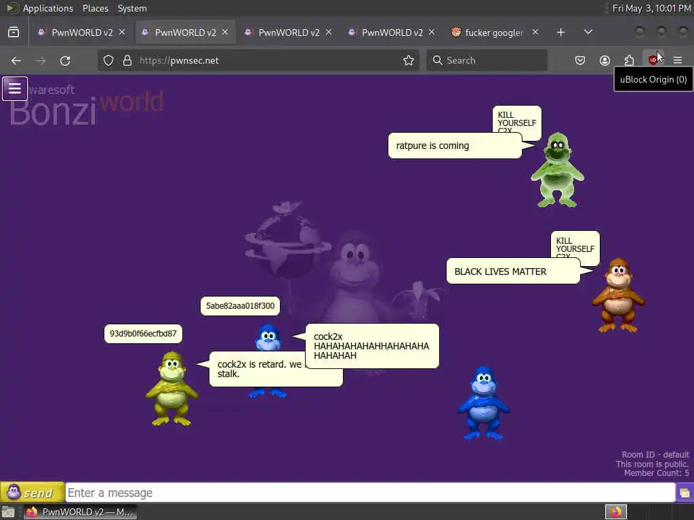Click the BLACK LIVES MATTER speech bubble
Screen dimensions: 694x520
[513, 272]
